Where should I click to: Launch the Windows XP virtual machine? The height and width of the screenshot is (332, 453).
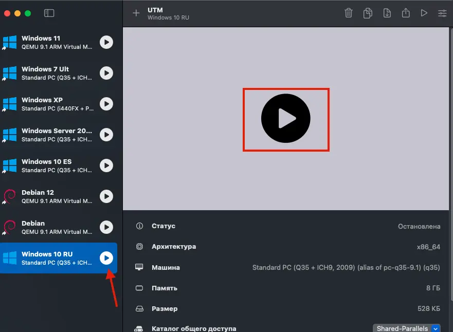[x=106, y=104]
